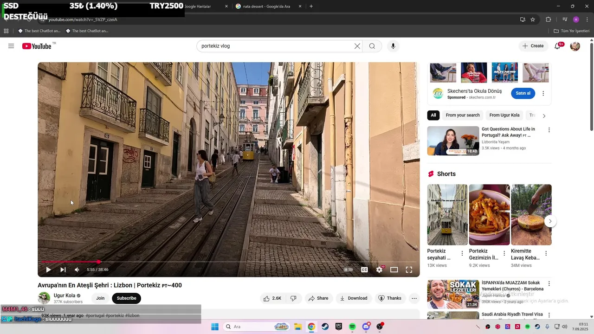Share the video
Viewport: 594px width, 334px height.
pos(318,298)
